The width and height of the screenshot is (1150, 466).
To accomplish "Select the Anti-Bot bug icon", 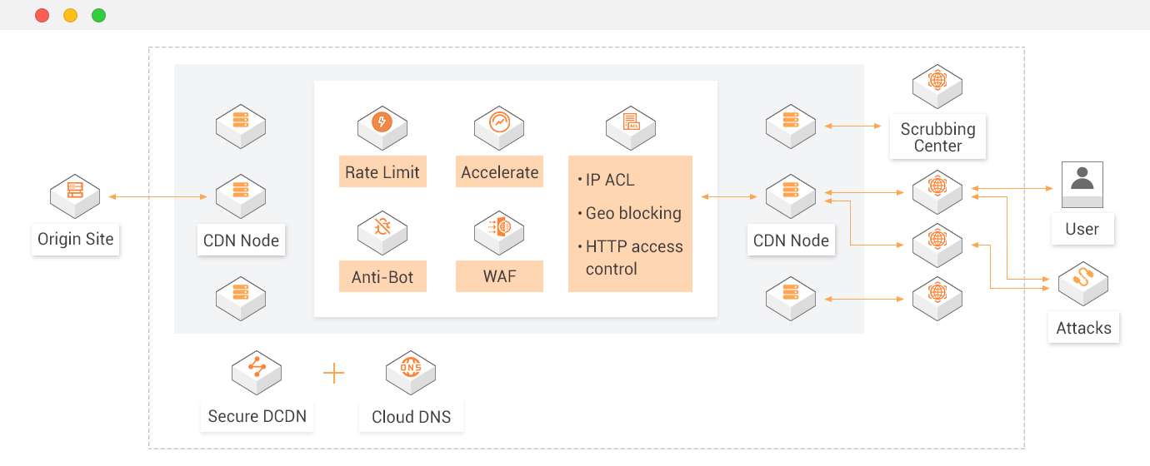I will tap(382, 230).
